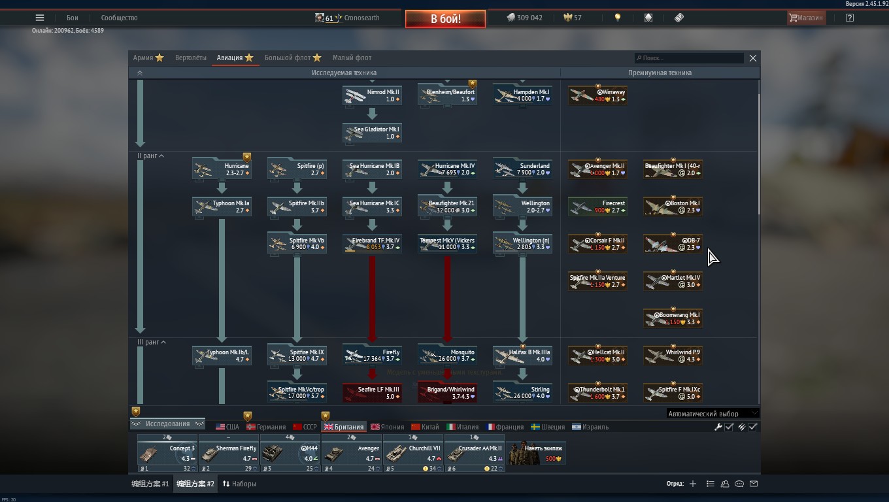This screenshot has width=889, height=502.
Task: Select the Швеция nation tab
Action: [x=548, y=427]
